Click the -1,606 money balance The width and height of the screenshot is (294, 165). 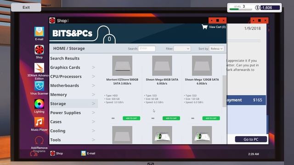click(270, 8)
